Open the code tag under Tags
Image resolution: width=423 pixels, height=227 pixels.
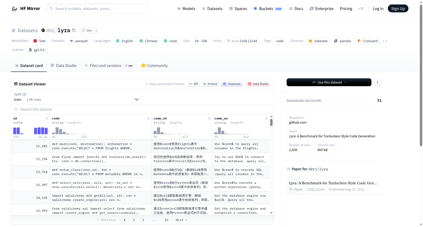click(280, 41)
